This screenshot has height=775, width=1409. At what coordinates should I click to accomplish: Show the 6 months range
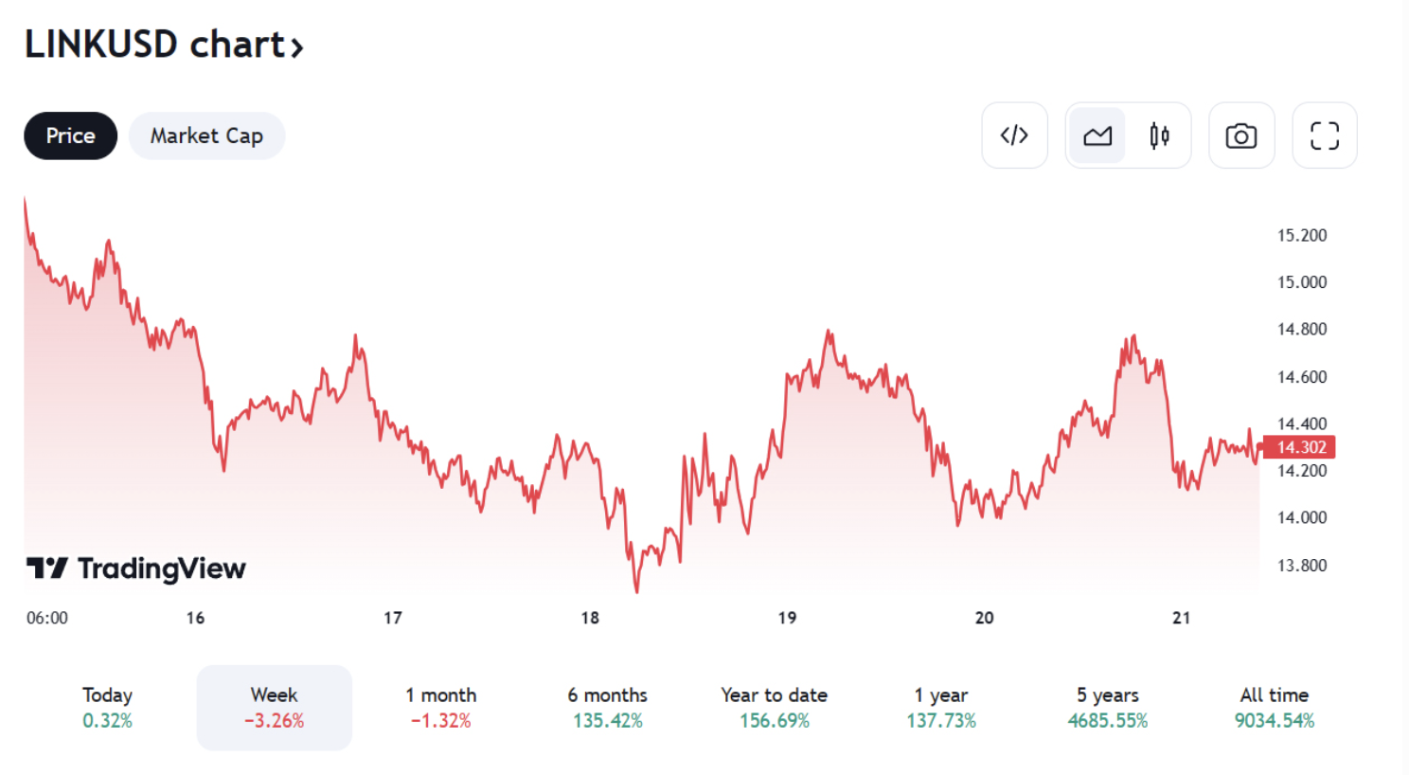pos(608,707)
